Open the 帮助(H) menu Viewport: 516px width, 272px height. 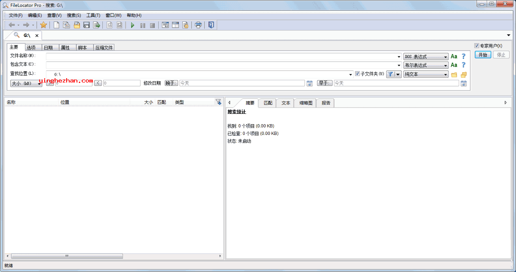pyautogui.click(x=134, y=15)
